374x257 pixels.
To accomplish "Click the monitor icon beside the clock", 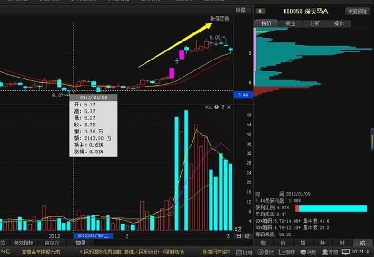I will point(345,252).
